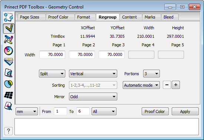This screenshot has height=140, width=204.
Task: Open the Portions count dropdown
Action: click(151, 74)
